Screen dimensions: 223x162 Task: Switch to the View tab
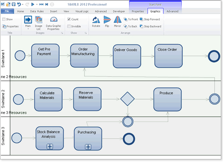click(66, 11)
